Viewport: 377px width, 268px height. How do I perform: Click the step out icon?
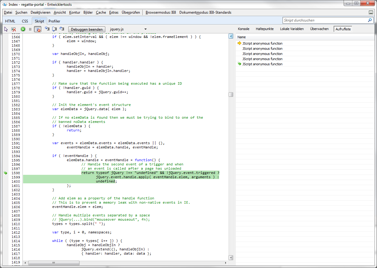62,29
